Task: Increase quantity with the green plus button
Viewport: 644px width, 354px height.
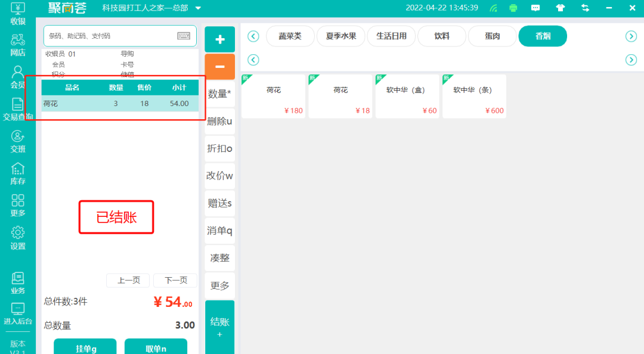Action: coord(220,39)
